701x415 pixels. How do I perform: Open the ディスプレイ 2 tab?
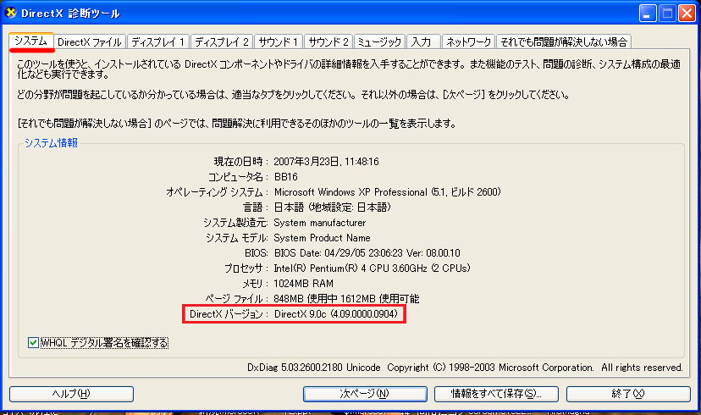[x=222, y=42]
